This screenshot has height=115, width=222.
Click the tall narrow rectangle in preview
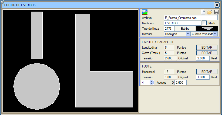coord(37,35)
